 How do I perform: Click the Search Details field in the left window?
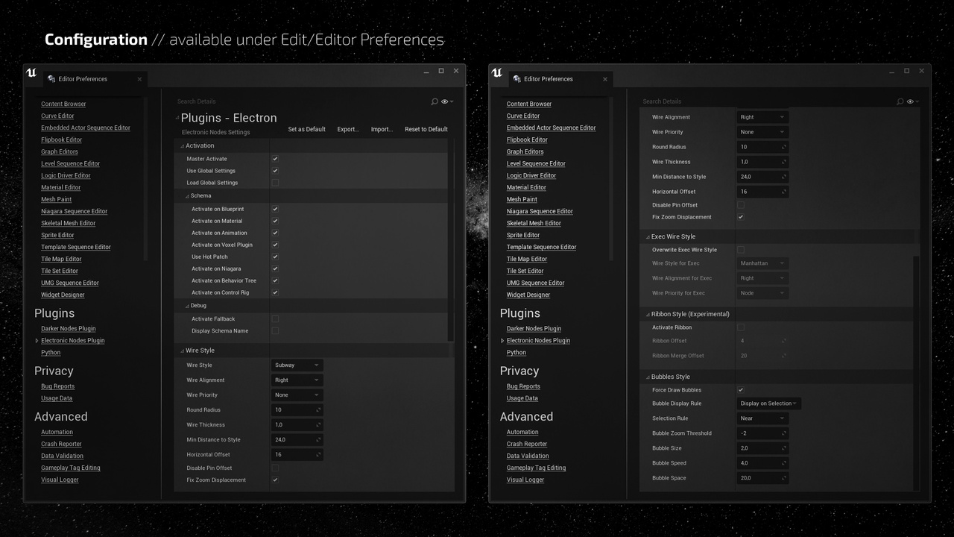[x=298, y=101]
